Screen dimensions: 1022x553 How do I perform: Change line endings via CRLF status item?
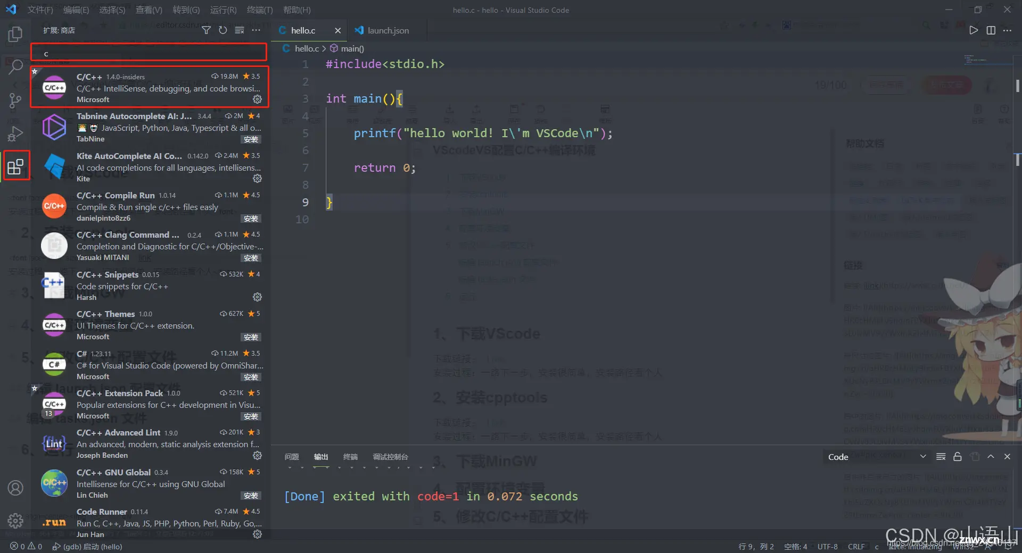(856, 547)
